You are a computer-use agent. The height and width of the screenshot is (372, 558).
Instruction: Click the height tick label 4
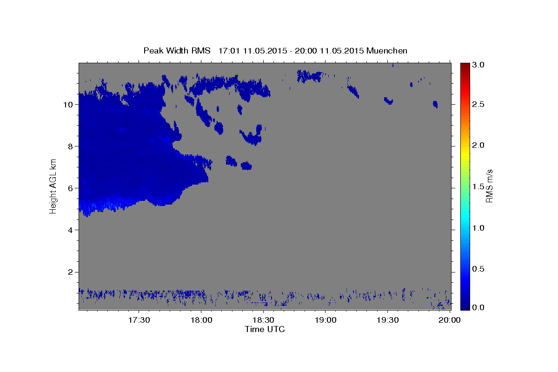pyautogui.click(x=70, y=230)
